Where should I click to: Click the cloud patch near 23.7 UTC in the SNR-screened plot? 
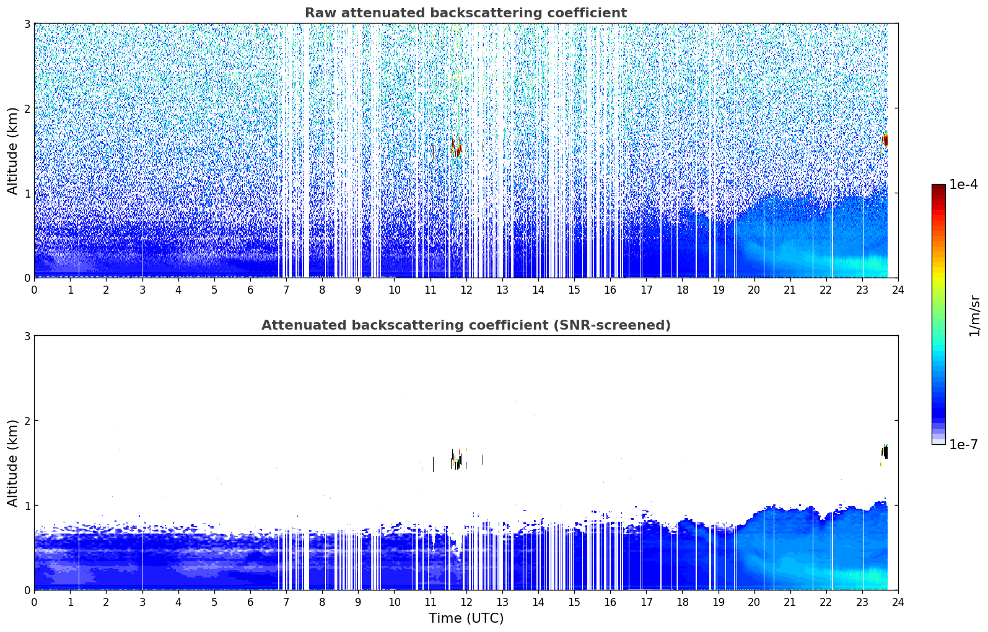(x=885, y=452)
